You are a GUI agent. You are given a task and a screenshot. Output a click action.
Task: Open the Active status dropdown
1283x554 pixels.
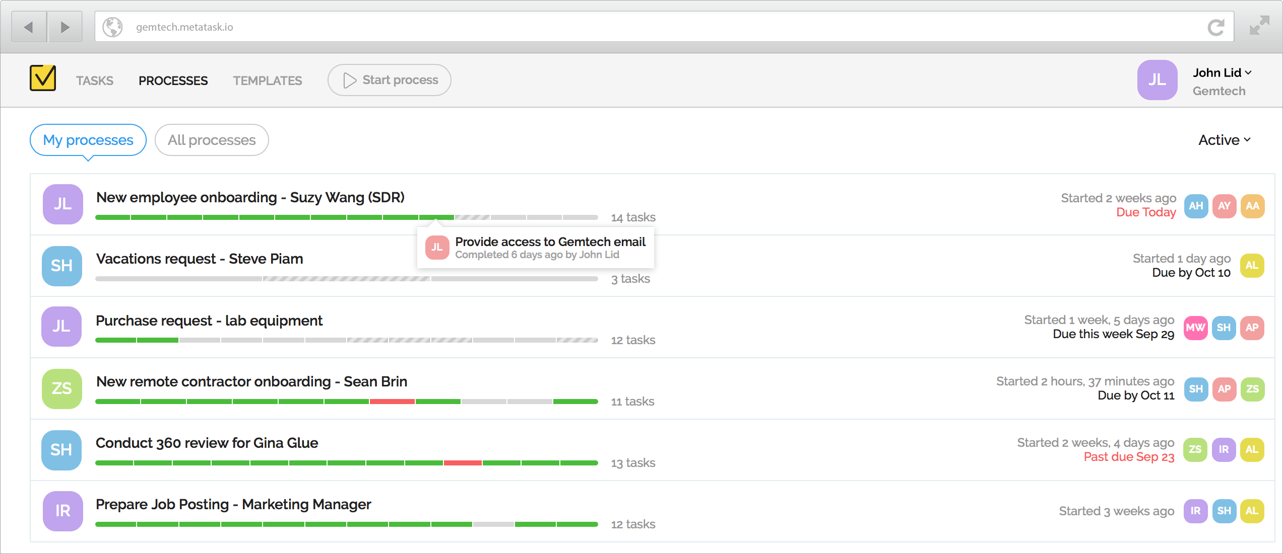pyautogui.click(x=1224, y=140)
